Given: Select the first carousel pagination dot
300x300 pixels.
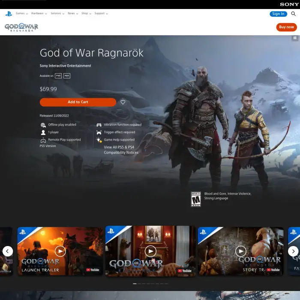Looking at the screenshot, I should click(135, 284).
